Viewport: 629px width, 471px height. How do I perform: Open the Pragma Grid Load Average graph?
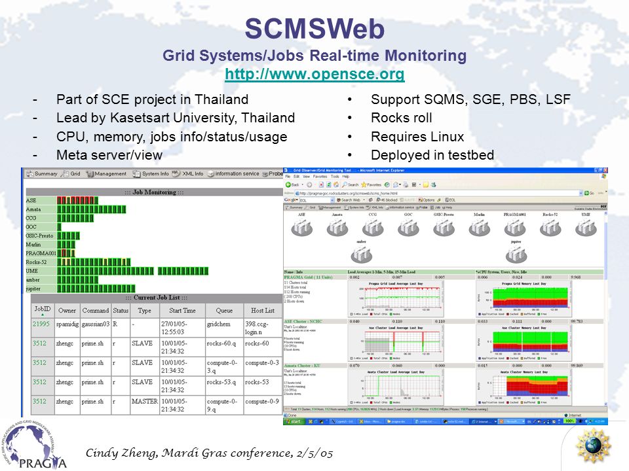396,298
